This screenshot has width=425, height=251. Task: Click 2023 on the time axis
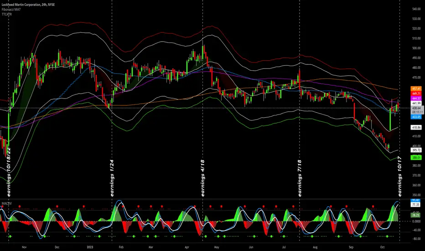click(90, 247)
